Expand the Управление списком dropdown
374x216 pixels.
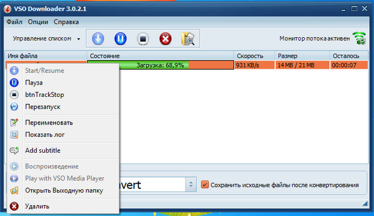tap(46, 38)
